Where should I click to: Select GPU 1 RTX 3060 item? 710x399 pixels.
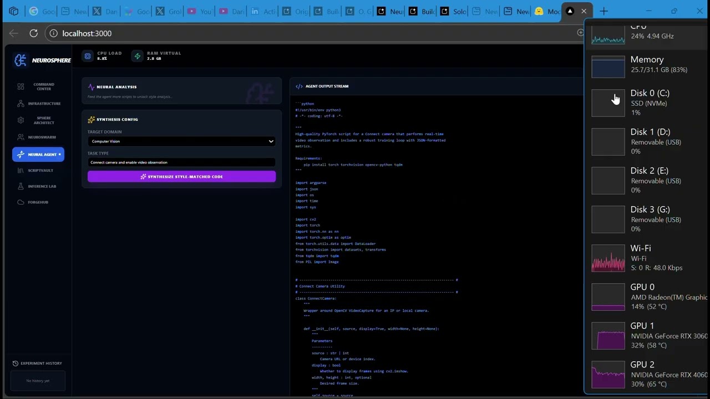(x=647, y=336)
